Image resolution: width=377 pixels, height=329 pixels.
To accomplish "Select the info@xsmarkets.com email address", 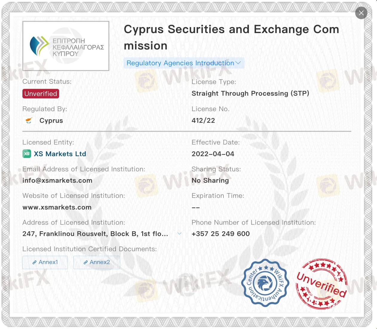I will (x=57, y=181).
